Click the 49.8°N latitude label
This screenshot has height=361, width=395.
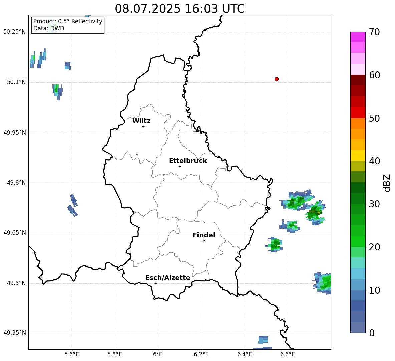pyautogui.click(x=16, y=183)
